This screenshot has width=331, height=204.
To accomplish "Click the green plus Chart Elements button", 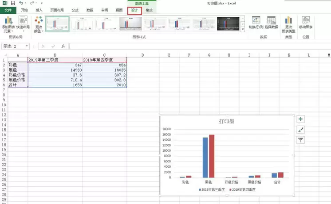I will [x=300, y=119].
